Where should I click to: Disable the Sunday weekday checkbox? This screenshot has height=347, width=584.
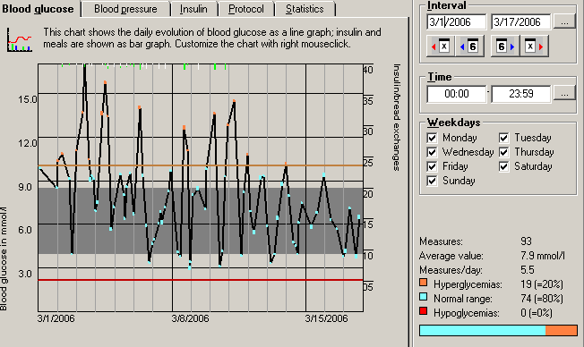[x=432, y=182]
